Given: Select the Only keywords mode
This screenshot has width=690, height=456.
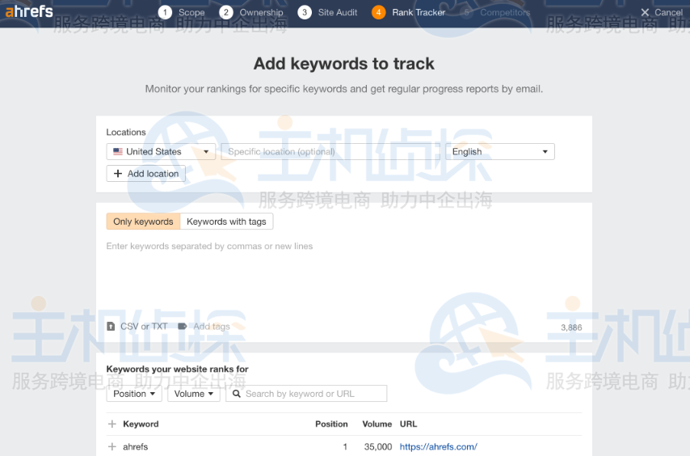Looking at the screenshot, I should (143, 222).
